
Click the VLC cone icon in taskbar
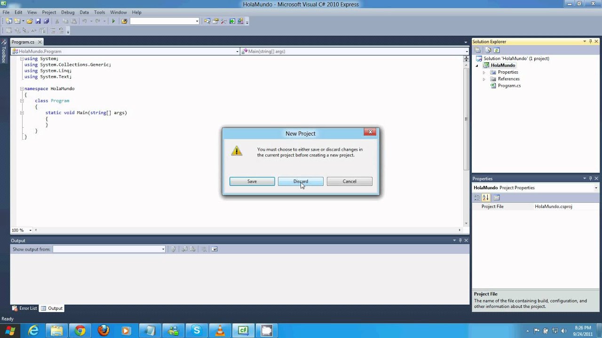pos(220,330)
